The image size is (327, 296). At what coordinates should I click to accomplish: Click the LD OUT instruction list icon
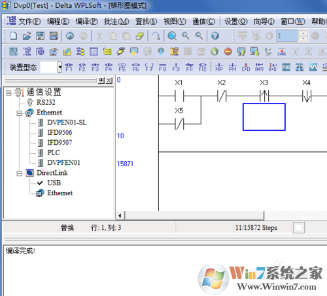point(14,52)
